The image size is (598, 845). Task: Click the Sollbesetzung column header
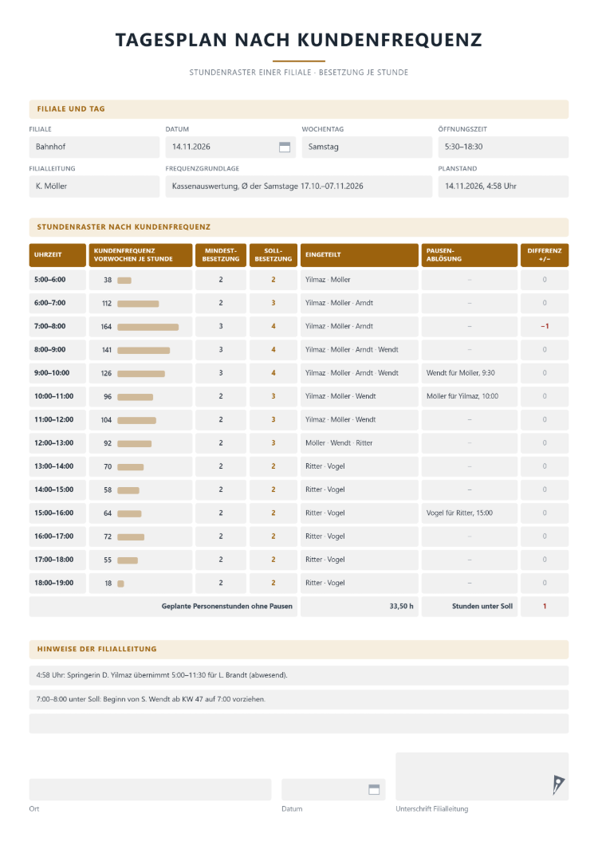273,255
